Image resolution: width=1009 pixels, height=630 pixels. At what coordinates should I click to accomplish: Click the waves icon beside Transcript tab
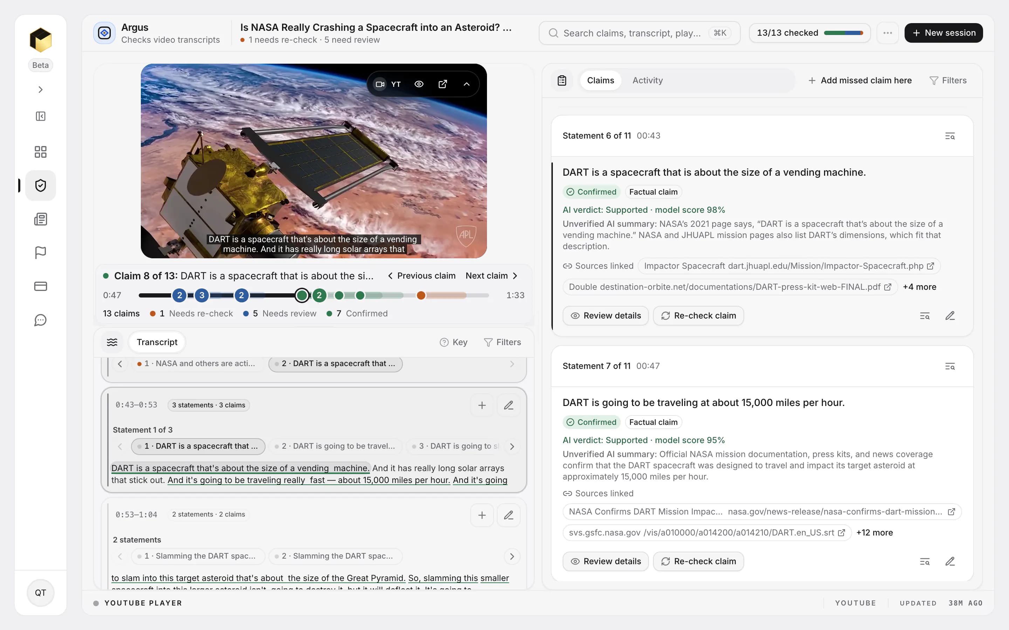112,343
